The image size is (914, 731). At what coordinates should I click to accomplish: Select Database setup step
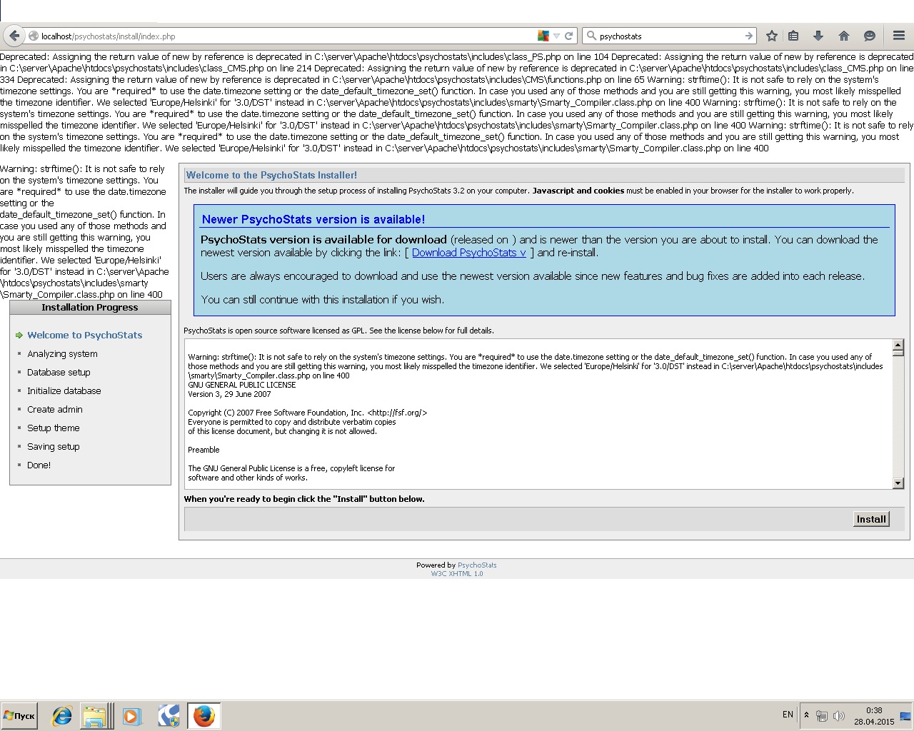pos(59,372)
